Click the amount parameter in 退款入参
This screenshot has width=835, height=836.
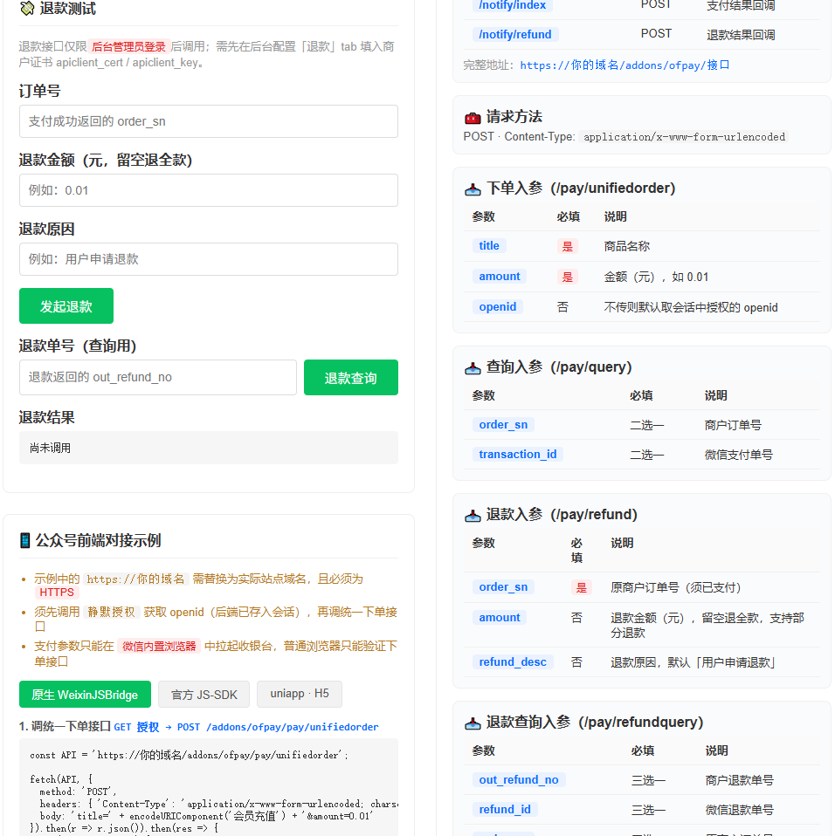[500, 618]
